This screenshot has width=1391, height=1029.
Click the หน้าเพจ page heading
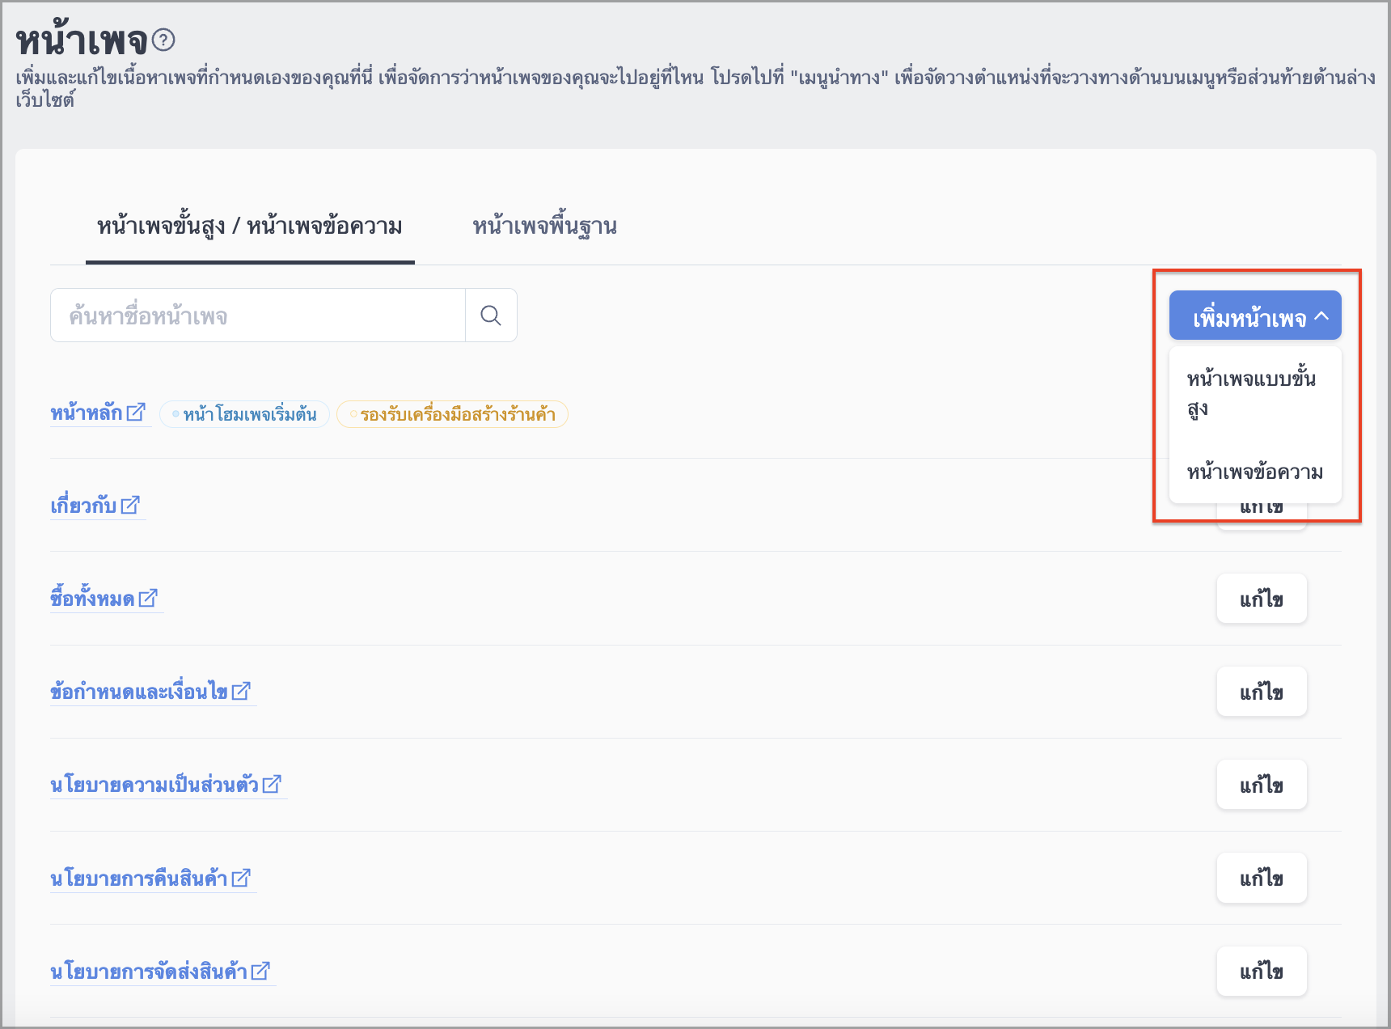point(82,40)
